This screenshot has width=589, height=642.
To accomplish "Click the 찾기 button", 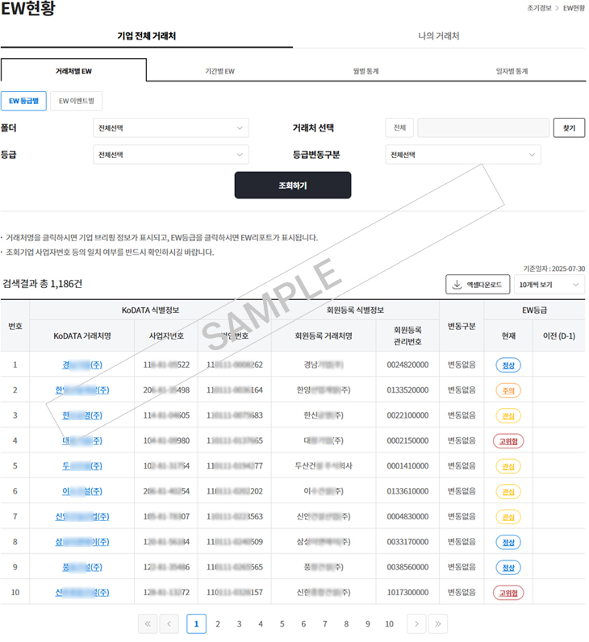I will click(569, 127).
